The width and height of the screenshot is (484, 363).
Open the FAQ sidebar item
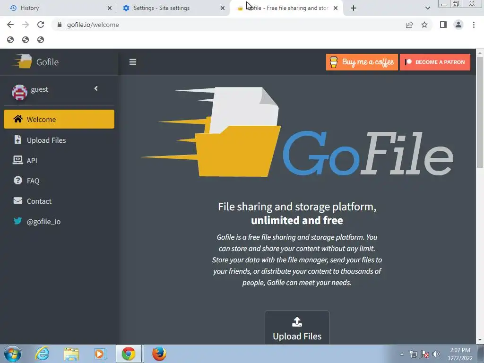click(59, 181)
